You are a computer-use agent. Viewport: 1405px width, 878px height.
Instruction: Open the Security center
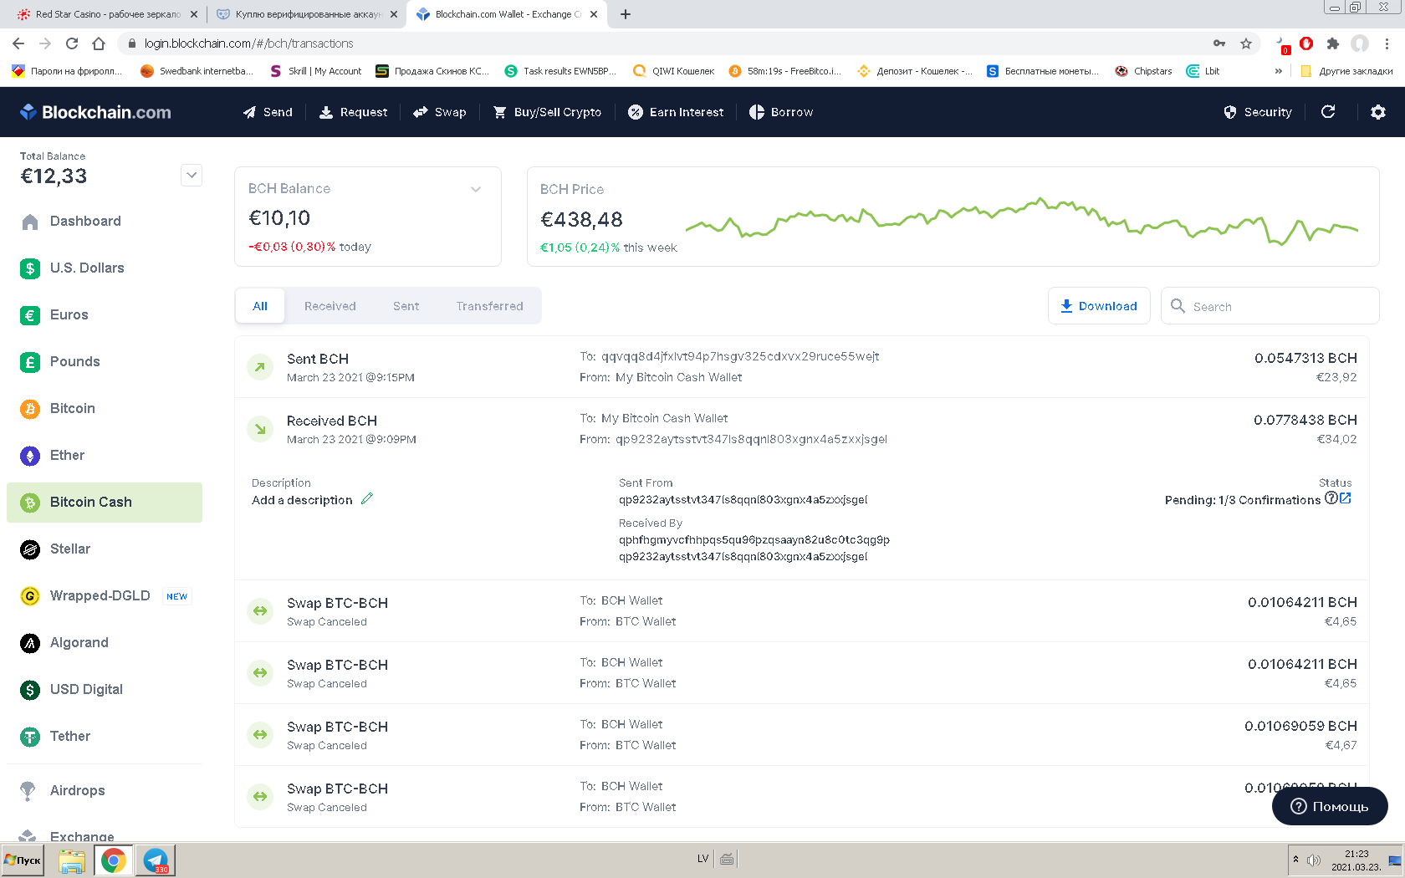tap(1258, 112)
